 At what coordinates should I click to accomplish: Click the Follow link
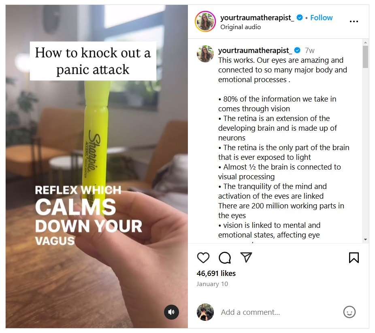(x=321, y=18)
